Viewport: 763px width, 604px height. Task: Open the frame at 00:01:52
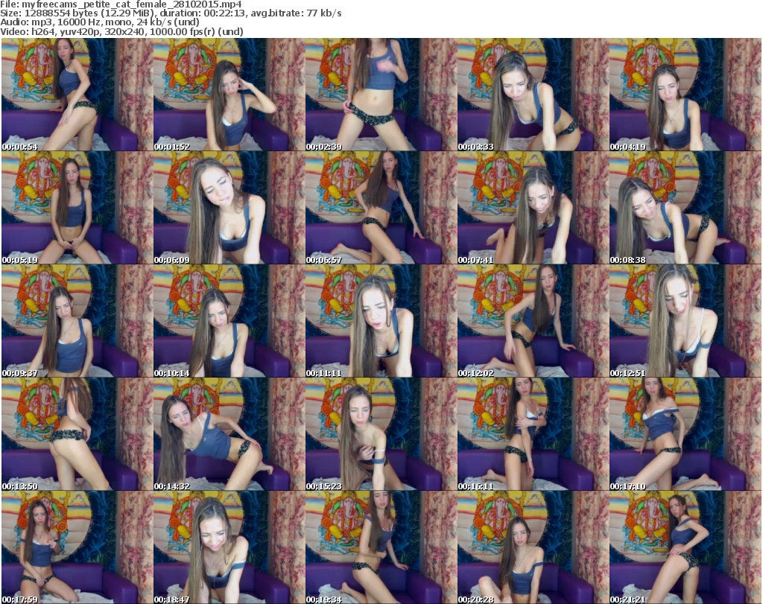[x=229, y=95]
